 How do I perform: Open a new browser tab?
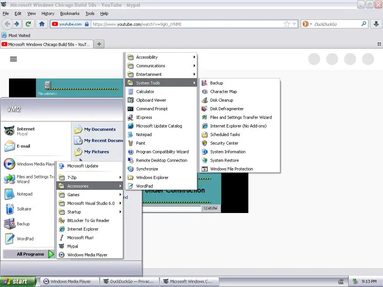[x=99, y=44]
